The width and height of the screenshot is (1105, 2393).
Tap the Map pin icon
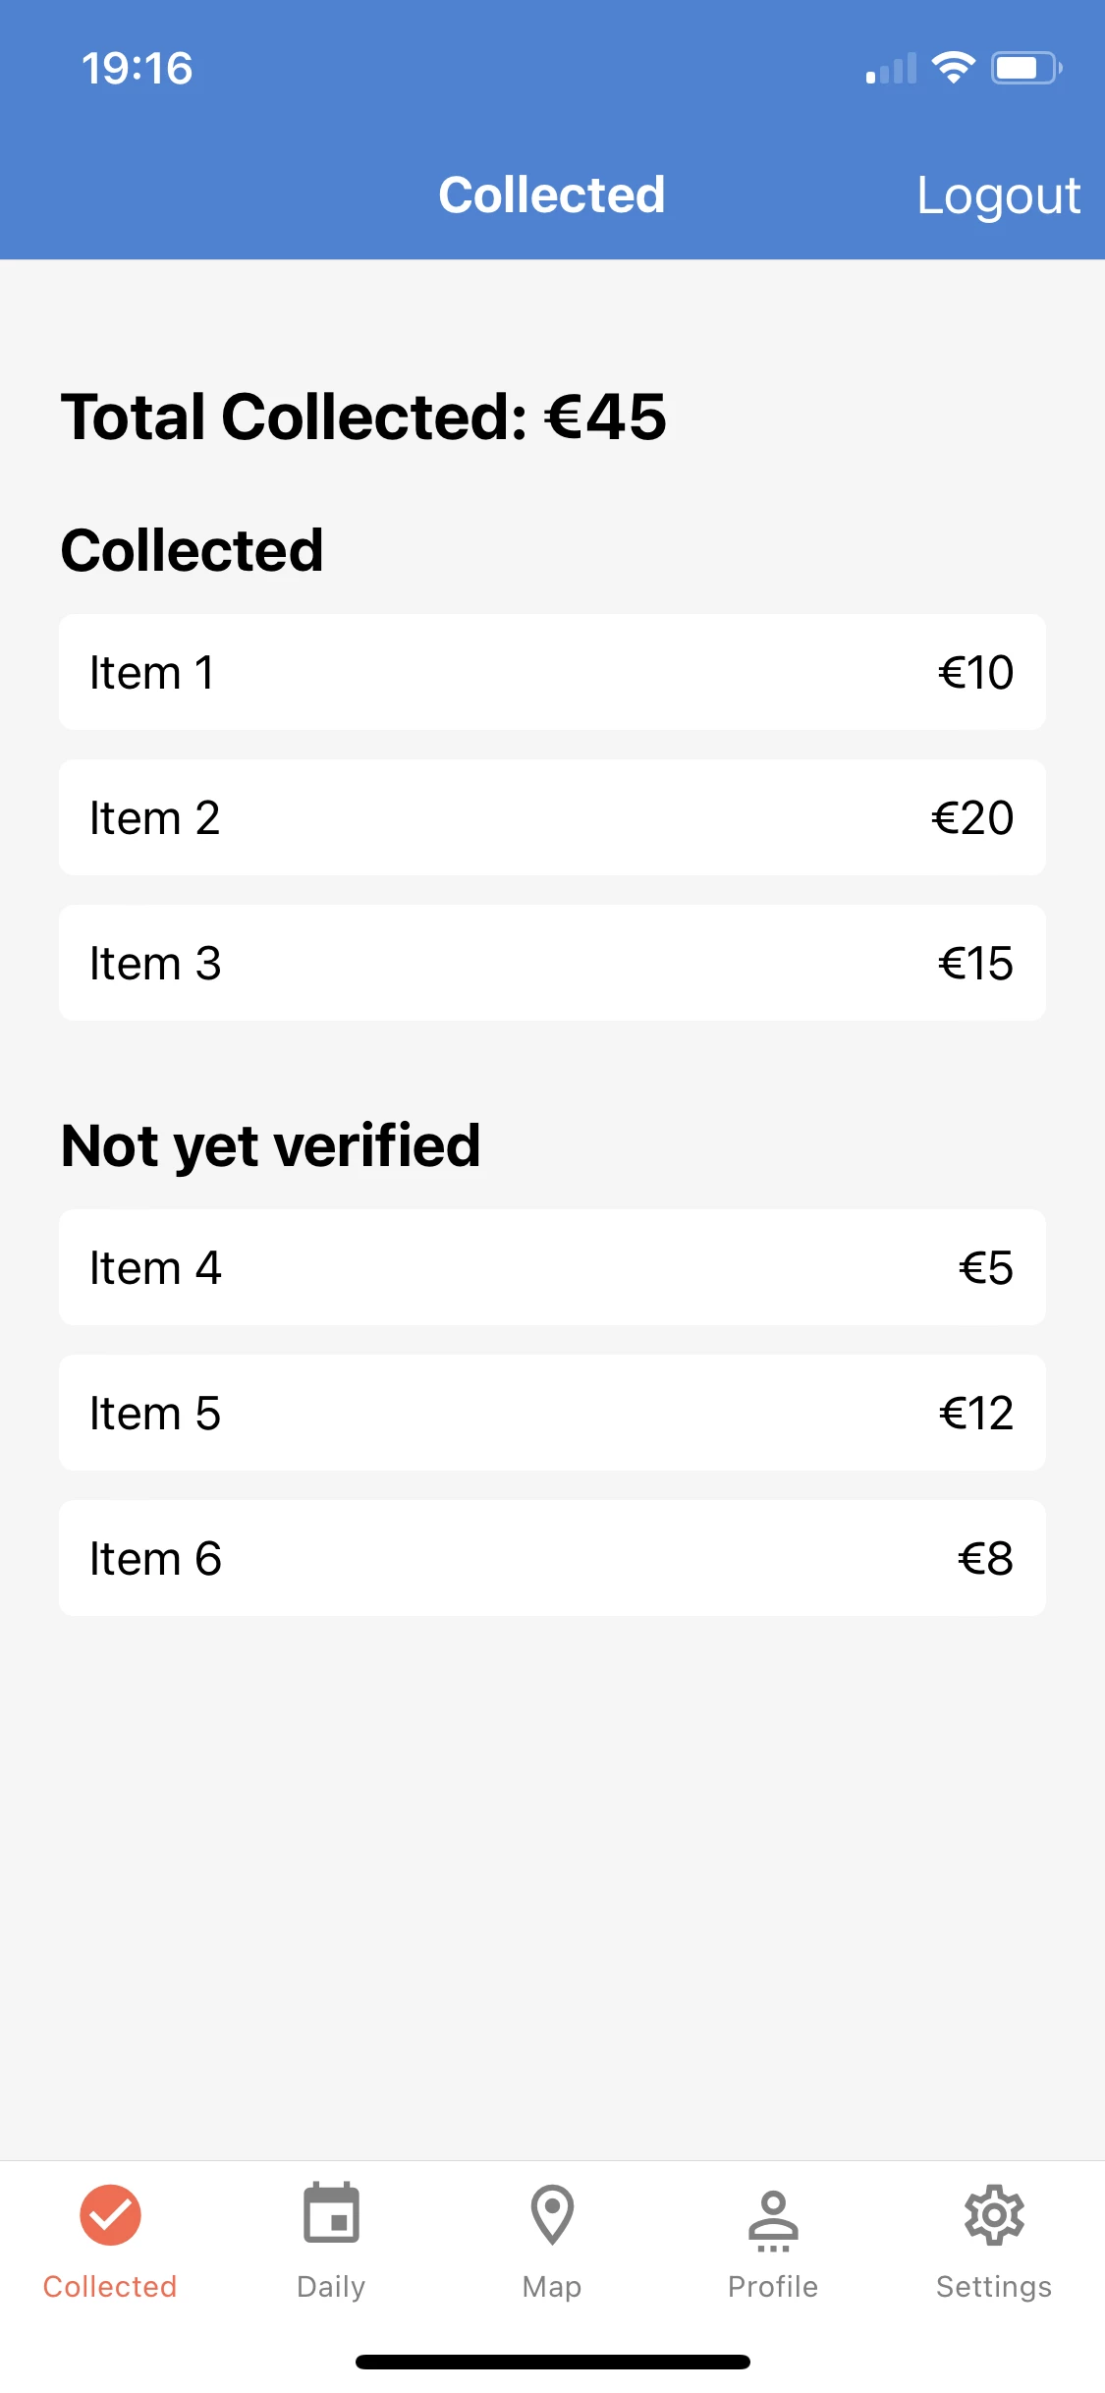pyautogui.click(x=552, y=2214)
